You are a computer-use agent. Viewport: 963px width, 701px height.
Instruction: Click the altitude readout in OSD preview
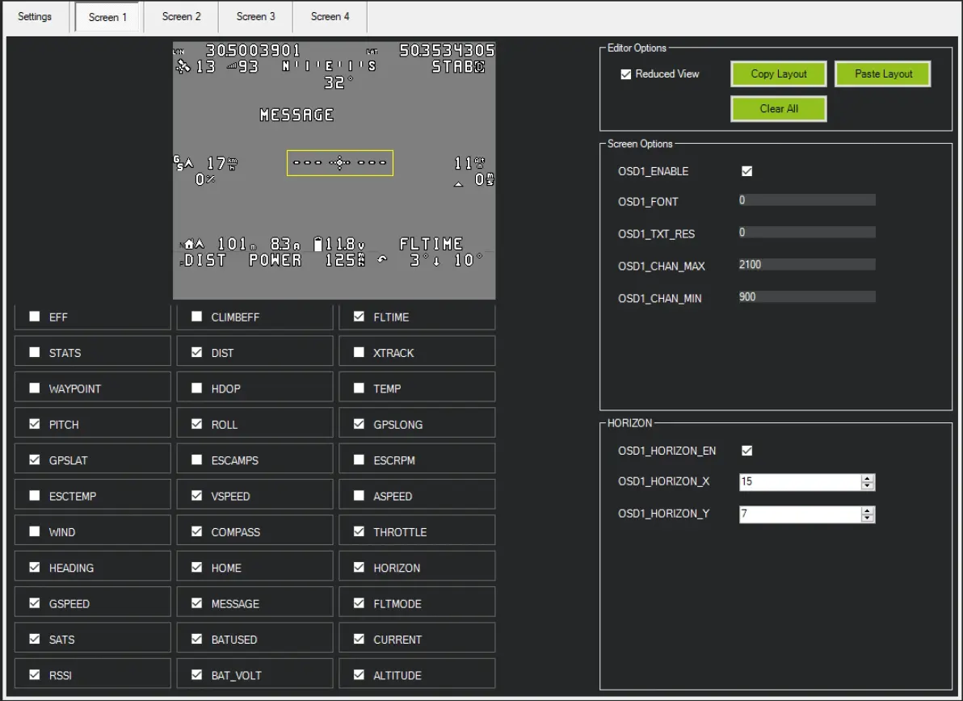pos(469,163)
